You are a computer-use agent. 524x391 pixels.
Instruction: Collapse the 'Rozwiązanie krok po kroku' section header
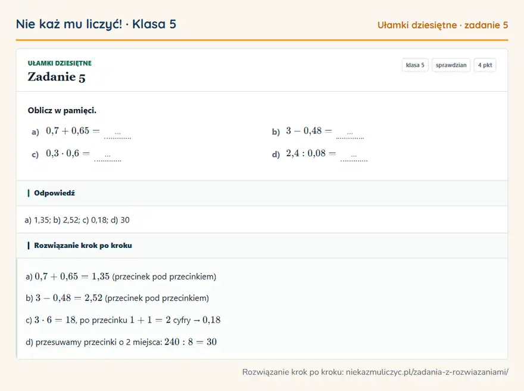pyautogui.click(x=262, y=246)
